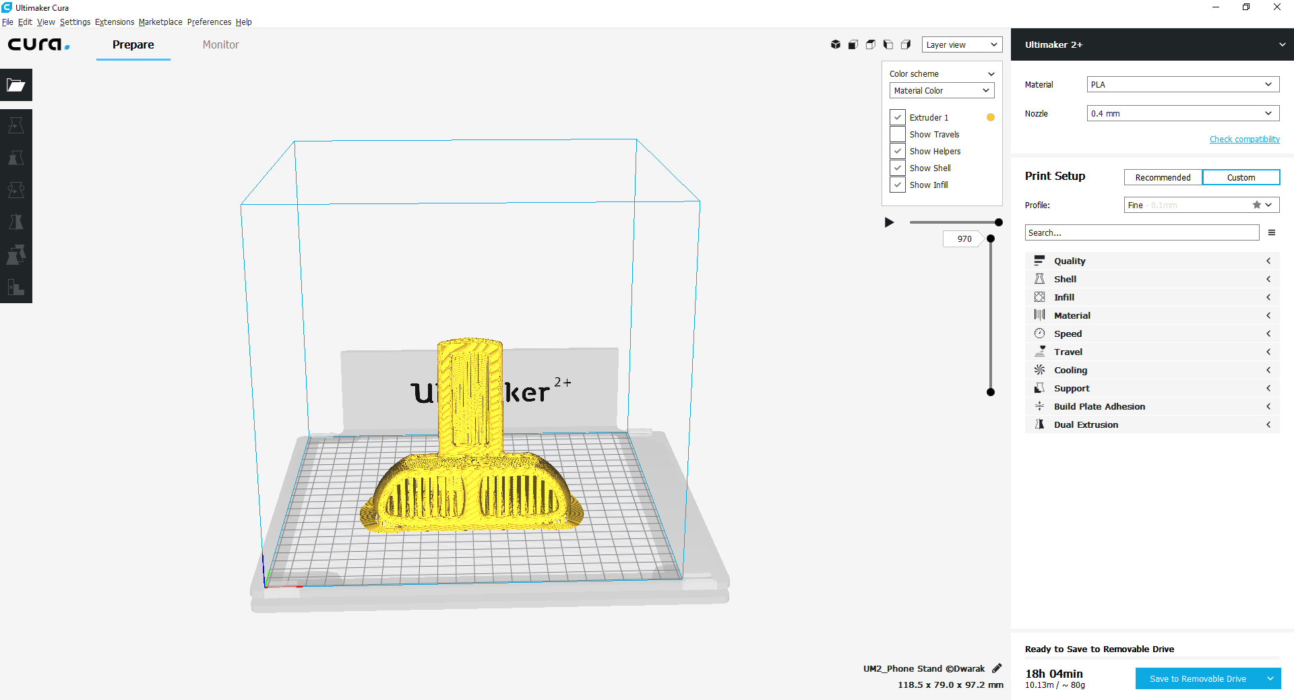Image resolution: width=1294 pixels, height=700 pixels.
Task: Open the 0.4 mm nozzle dropdown
Action: (x=1183, y=113)
